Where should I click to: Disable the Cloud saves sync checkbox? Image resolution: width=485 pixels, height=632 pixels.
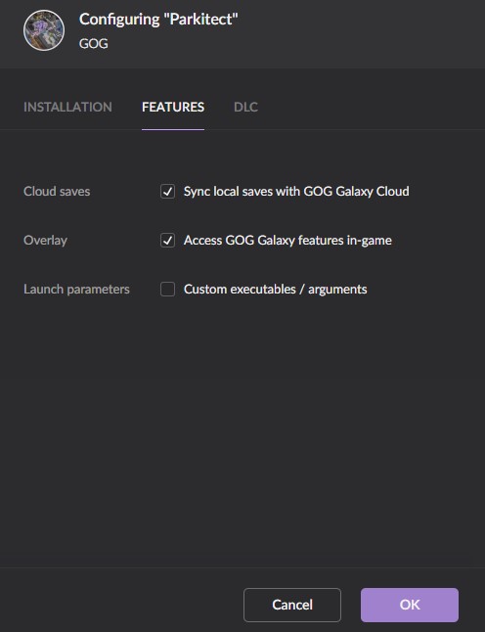tap(167, 191)
